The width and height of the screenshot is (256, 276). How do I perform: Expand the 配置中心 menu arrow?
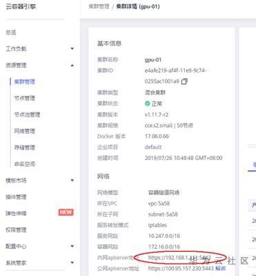pos(72,246)
